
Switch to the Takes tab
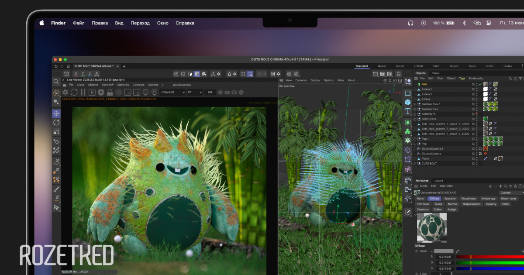(x=435, y=73)
